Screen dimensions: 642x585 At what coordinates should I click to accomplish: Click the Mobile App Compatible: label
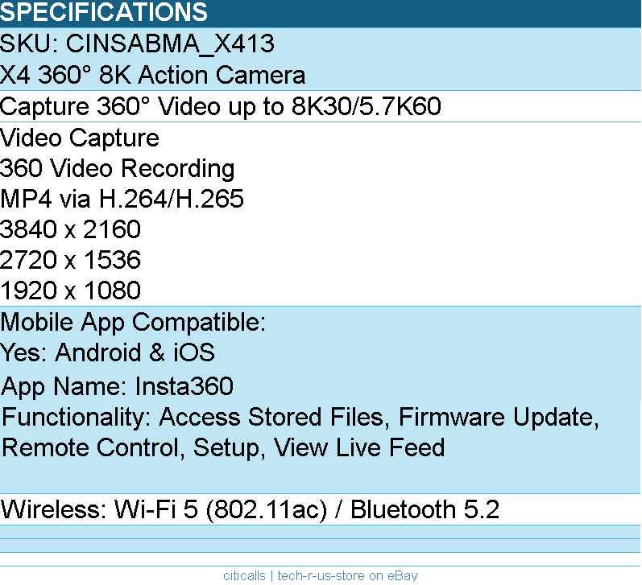coord(133,323)
